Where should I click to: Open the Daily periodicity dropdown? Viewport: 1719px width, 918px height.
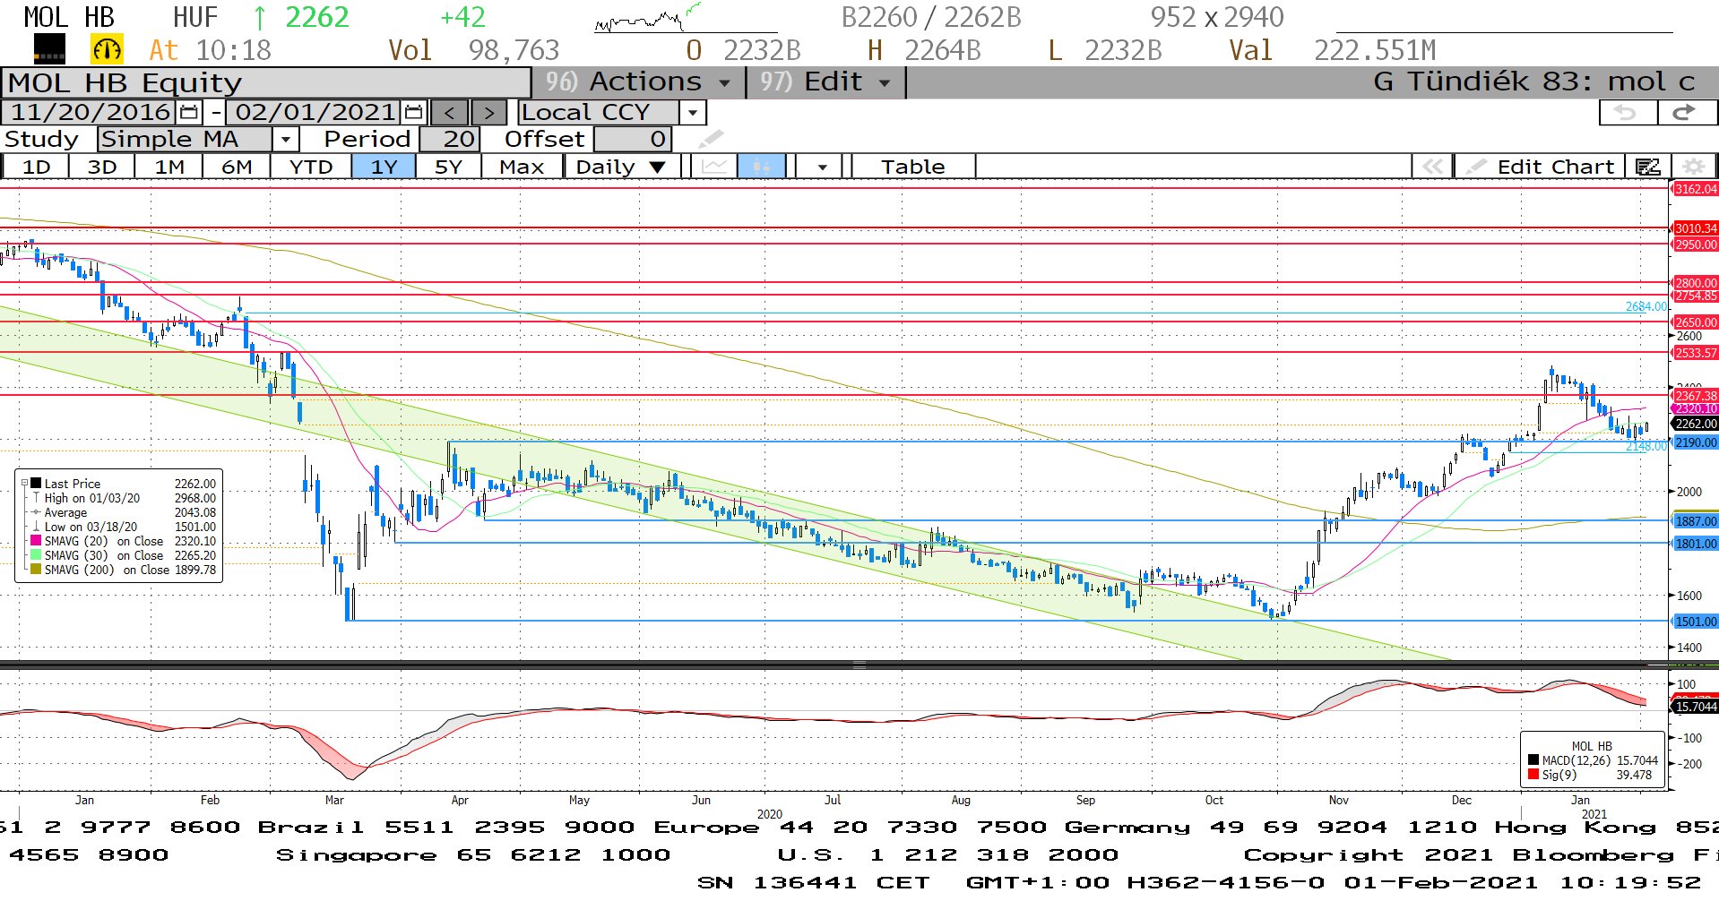click(620, 167)
